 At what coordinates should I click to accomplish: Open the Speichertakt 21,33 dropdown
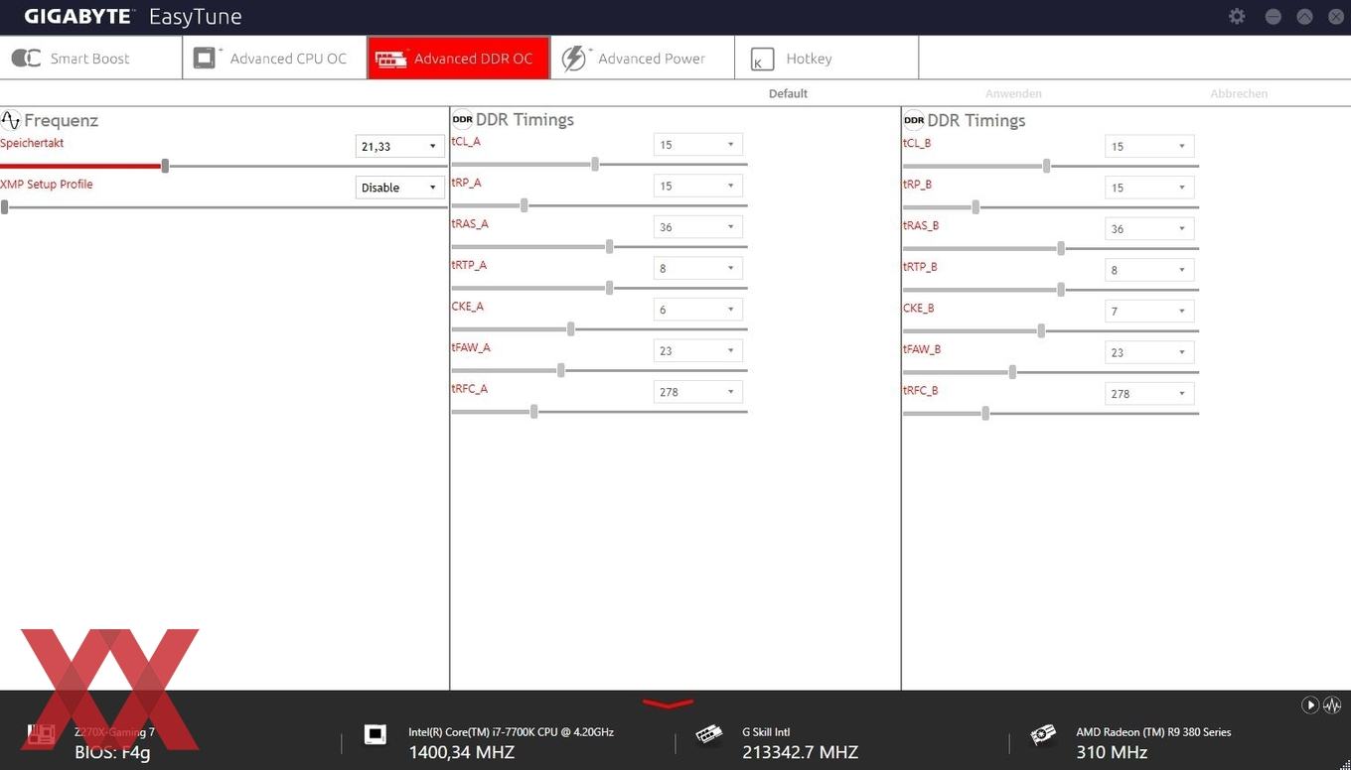[399, 146]
